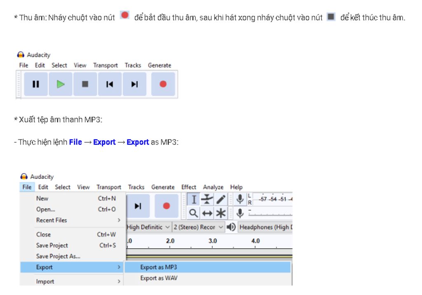The height and width of the screenshot is (295, 422).
Task: Click Pause button in the toolbar-only Audacity image
Action: (x=36, y=84)
